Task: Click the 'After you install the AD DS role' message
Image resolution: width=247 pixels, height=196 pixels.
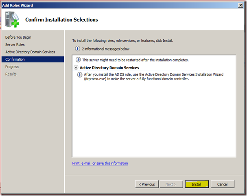Action: point(153,76)
